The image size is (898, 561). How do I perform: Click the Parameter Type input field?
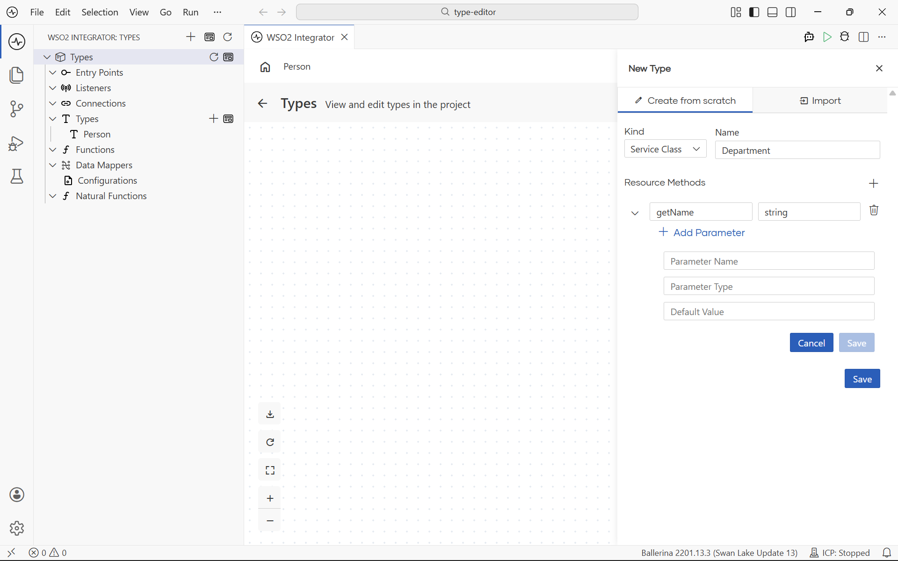coord(769,286)
